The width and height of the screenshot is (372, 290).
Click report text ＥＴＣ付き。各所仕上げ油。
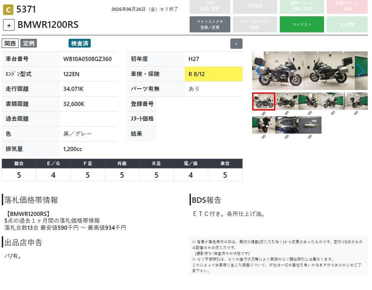[x=229, y=214]
